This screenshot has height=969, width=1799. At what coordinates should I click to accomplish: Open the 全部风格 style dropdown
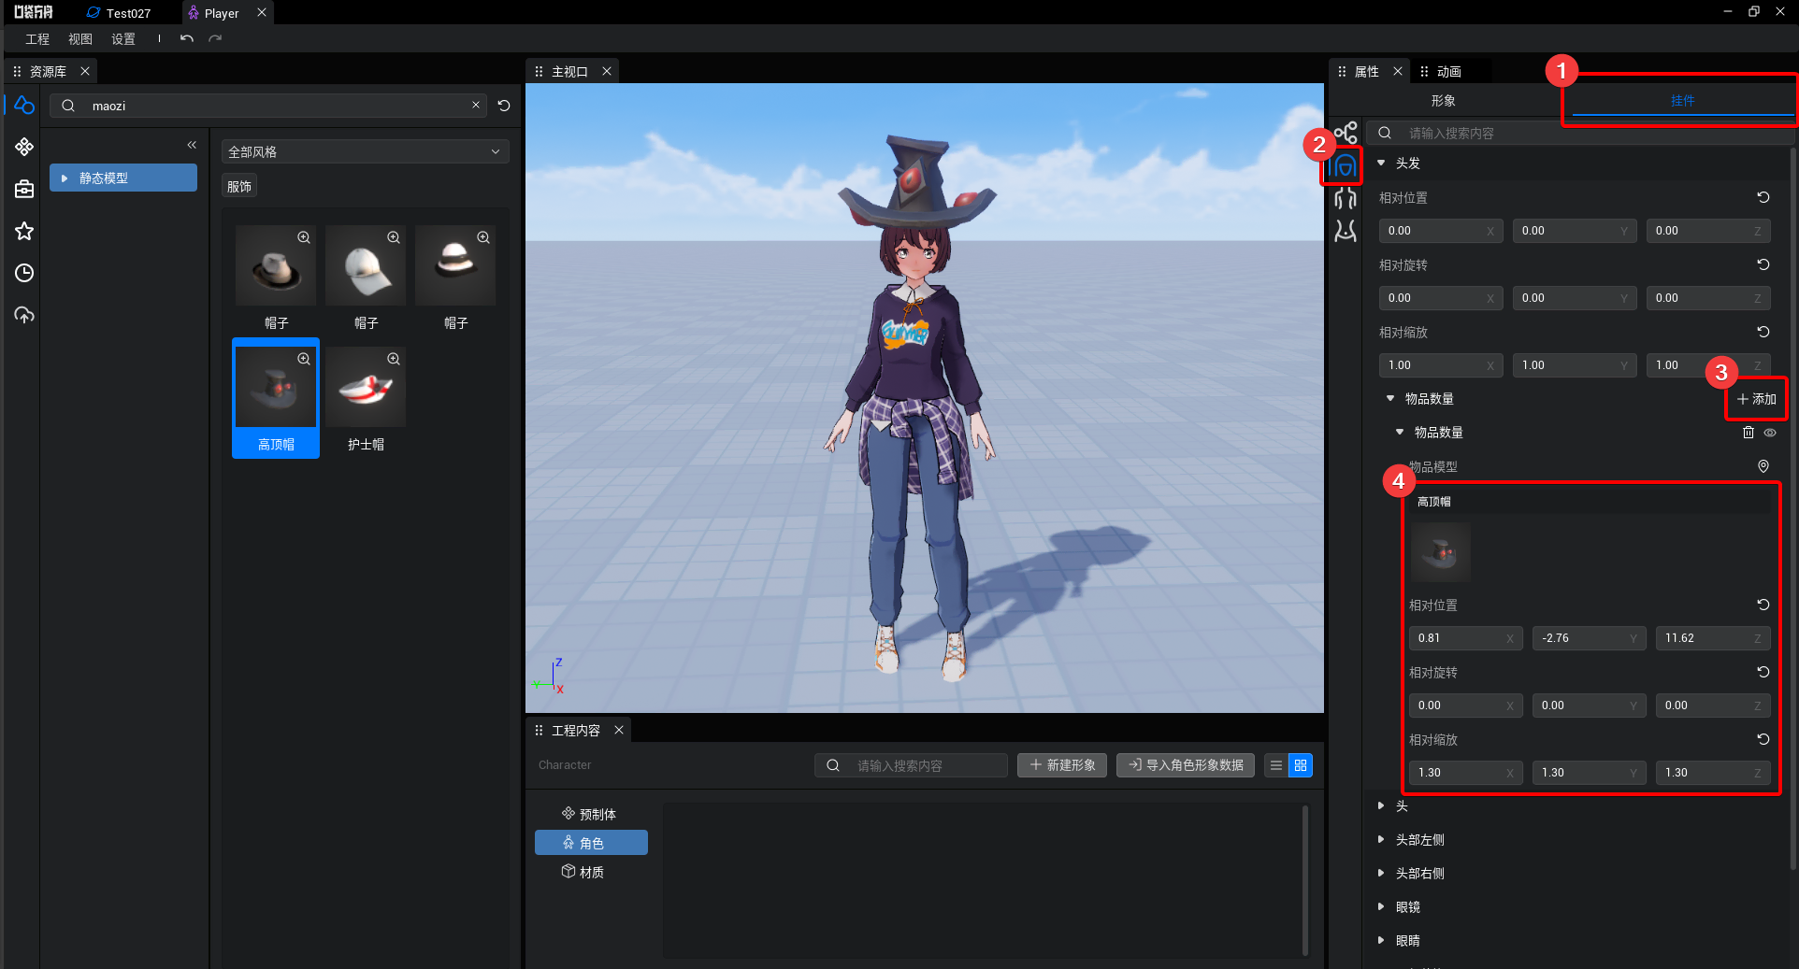point(366,151)
